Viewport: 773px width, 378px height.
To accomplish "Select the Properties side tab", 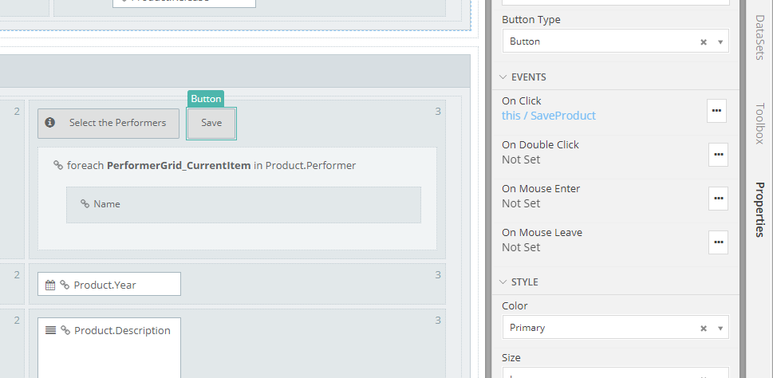I will click(759, 209).
